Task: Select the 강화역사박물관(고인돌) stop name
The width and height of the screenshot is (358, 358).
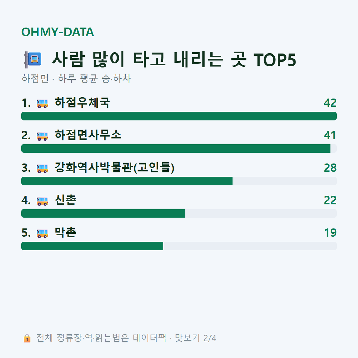Action: [114, 167]
